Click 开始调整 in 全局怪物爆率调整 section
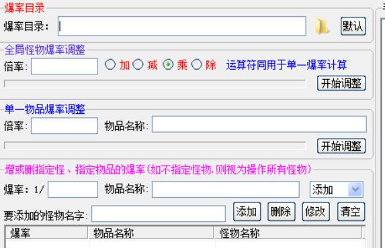The image size is (385, 248). [341, 83]
